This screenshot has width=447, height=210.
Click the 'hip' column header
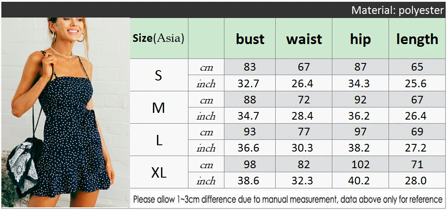click(360, 39)
